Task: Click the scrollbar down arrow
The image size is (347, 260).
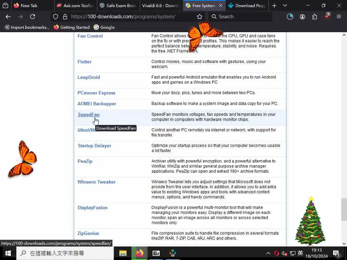Action: (x=344, y=244)
